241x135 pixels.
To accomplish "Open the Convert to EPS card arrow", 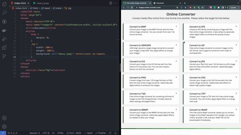I will coord(236,27).
